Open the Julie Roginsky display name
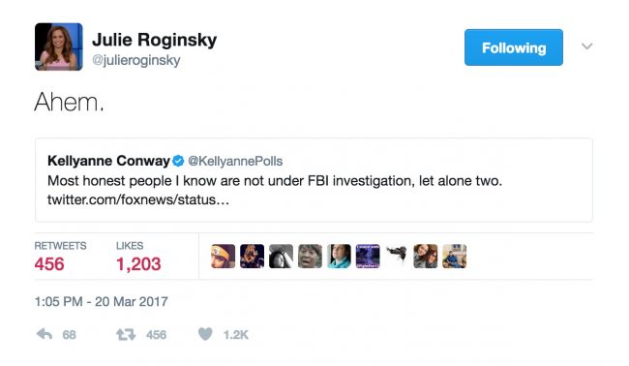Image resolution: width=629 pixels, height=366 pixels. tap(155, 40)
